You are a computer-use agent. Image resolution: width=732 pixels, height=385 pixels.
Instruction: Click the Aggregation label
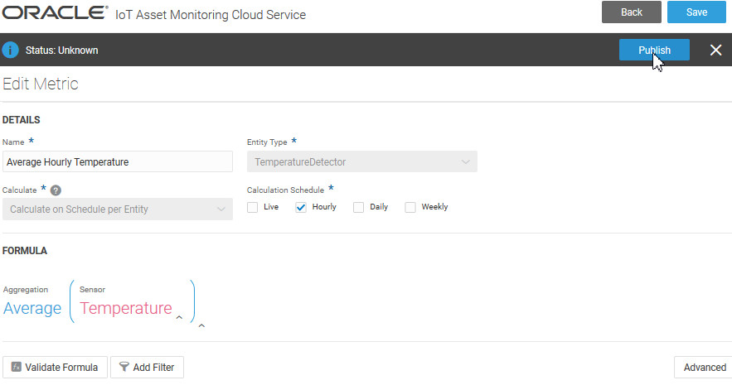[x=26, y=290]
